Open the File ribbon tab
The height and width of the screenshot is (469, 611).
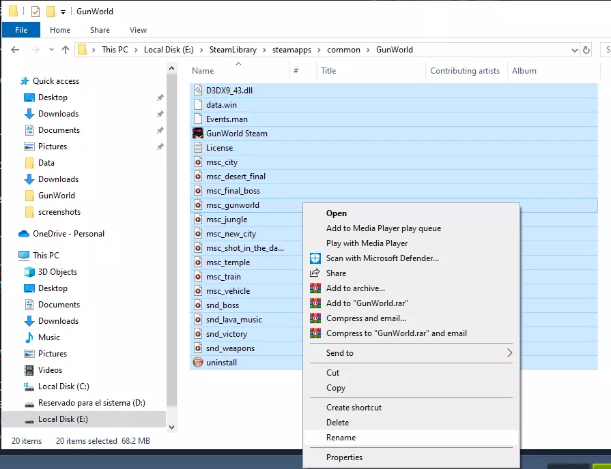click(x=21, y=30)
